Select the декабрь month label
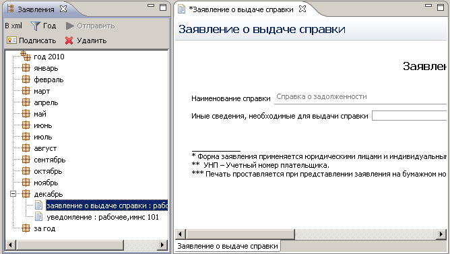Viewport: 450px width, 254px height. click(x=49, y=194)
